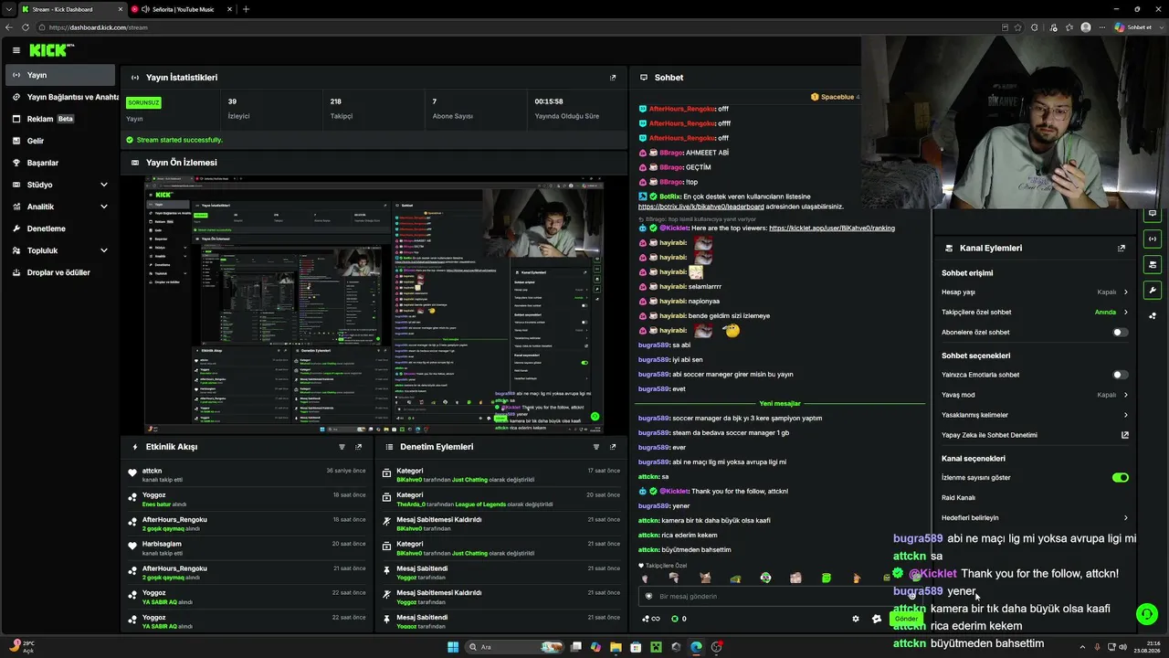Open the botrix.live leaderboard link
The width and height of the screenshot is (1169, 658).
pos(700,207)
